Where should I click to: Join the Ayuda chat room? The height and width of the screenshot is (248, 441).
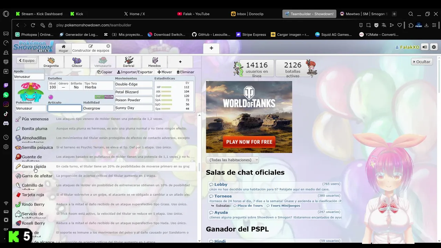[x=275, y=215]
